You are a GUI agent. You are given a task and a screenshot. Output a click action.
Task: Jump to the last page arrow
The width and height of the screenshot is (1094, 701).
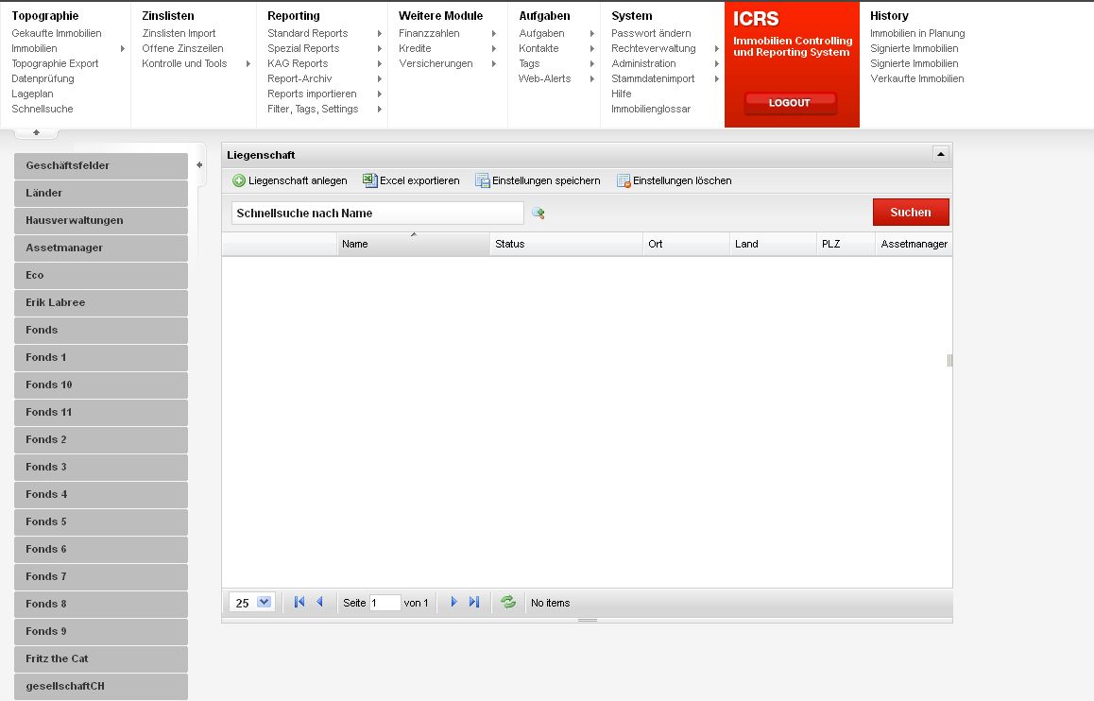[474, 602]
